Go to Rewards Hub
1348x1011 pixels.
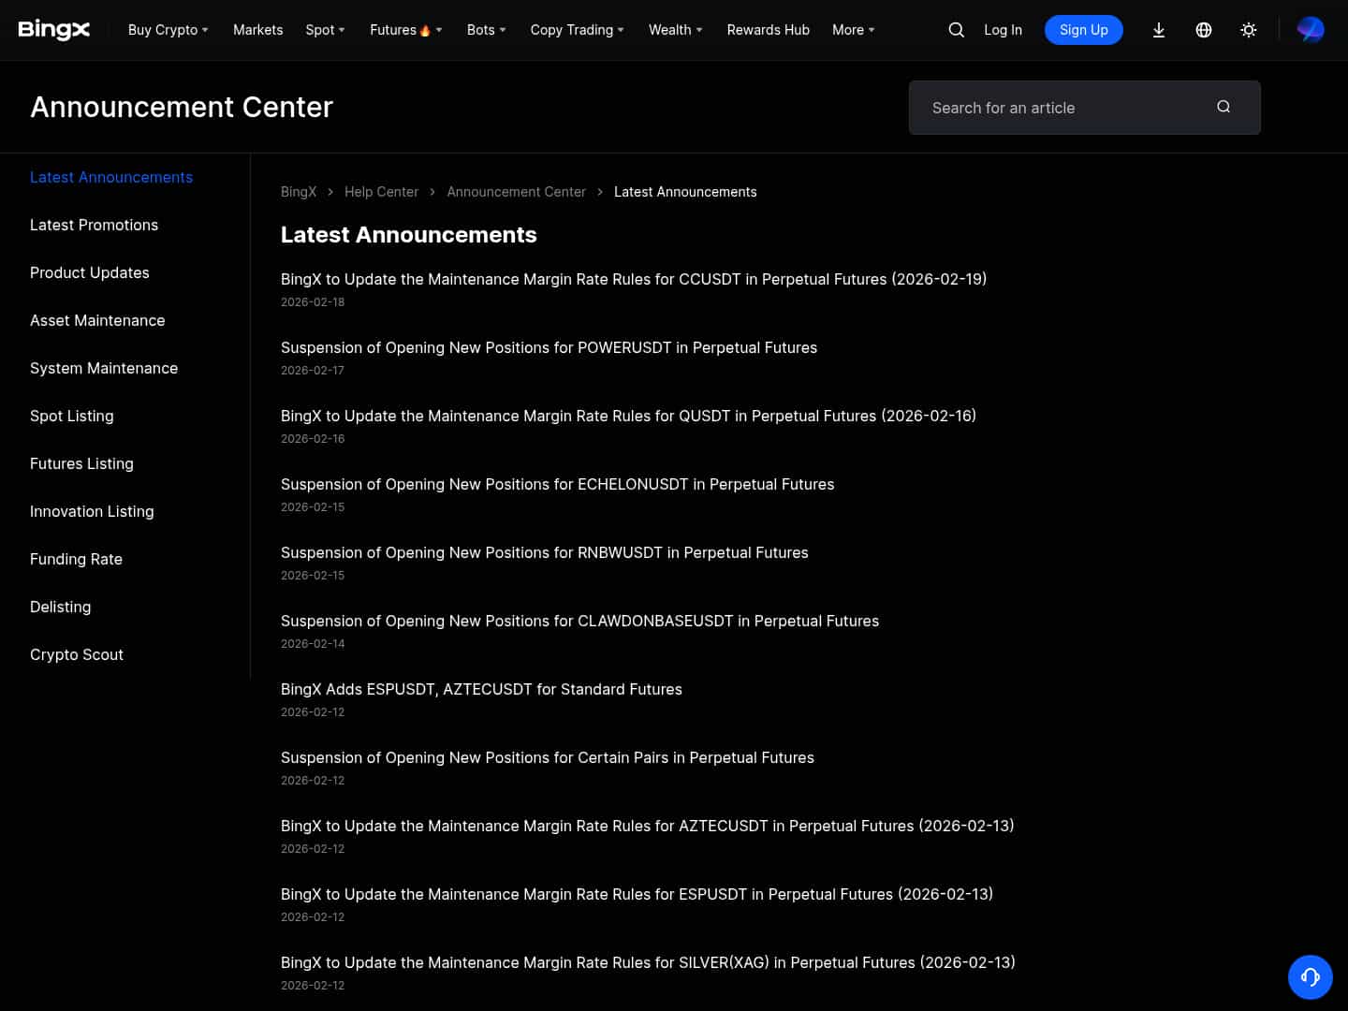coord(768,30)
